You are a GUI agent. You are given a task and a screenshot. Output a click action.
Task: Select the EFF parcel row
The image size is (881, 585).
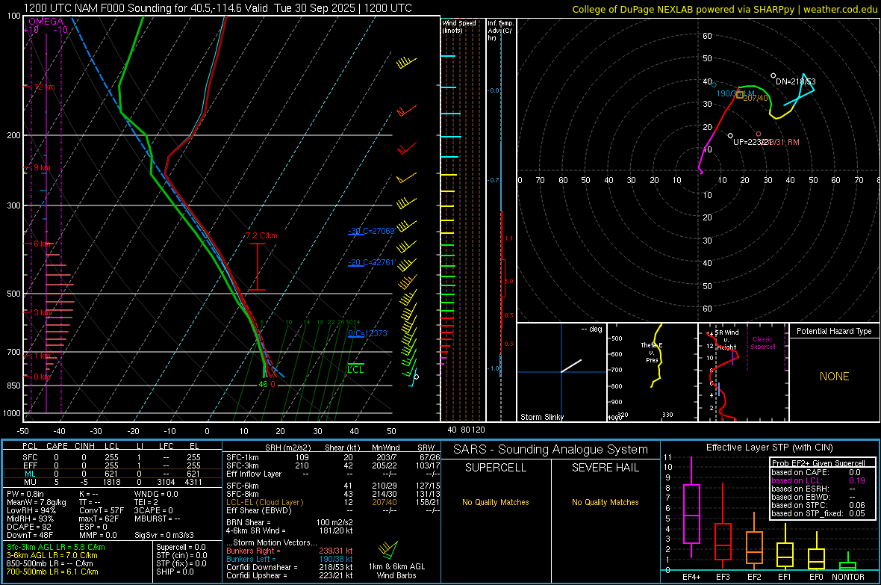tap(112, 465)
